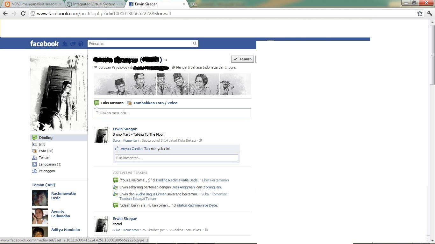Click the Pencarian search field
Image resolution: width=435 pixels, height=244 pixels.
tap(139, 44)
